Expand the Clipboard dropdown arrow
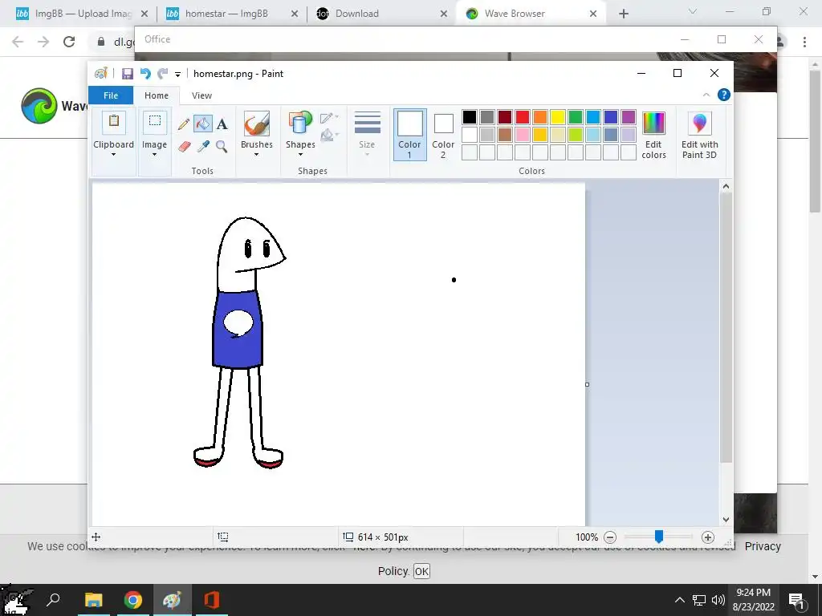822x616 pixels. 113,155
